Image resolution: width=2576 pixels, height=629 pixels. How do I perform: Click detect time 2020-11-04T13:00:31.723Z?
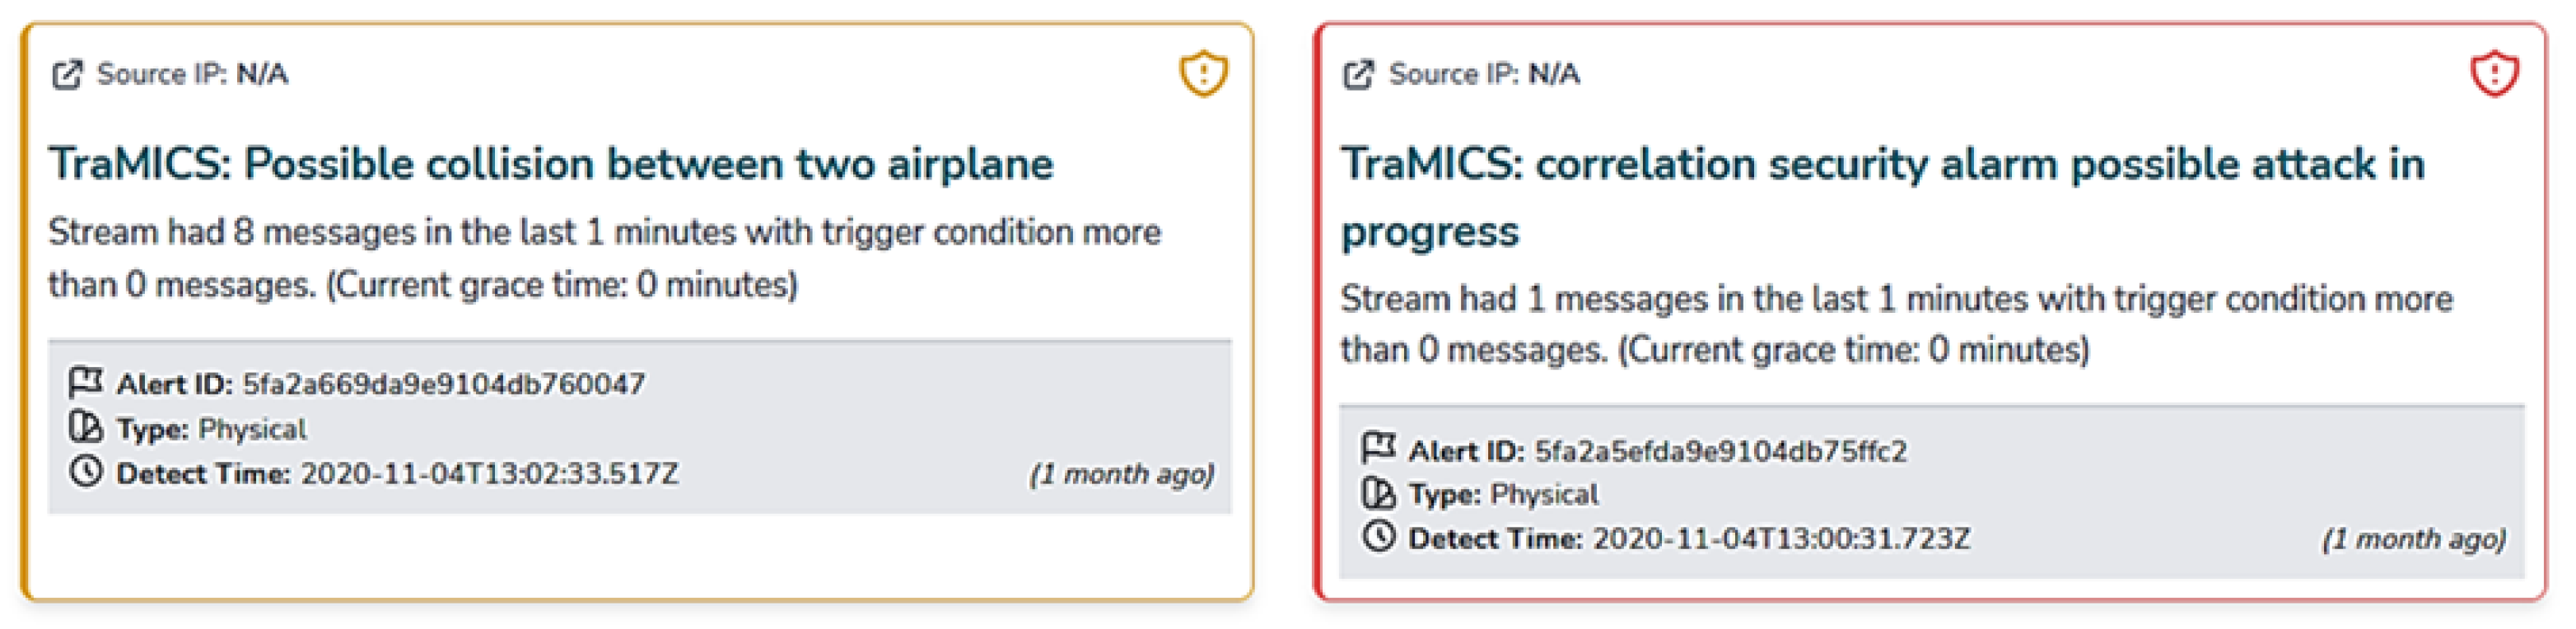pyautogui.click(x=1781, y=539)
